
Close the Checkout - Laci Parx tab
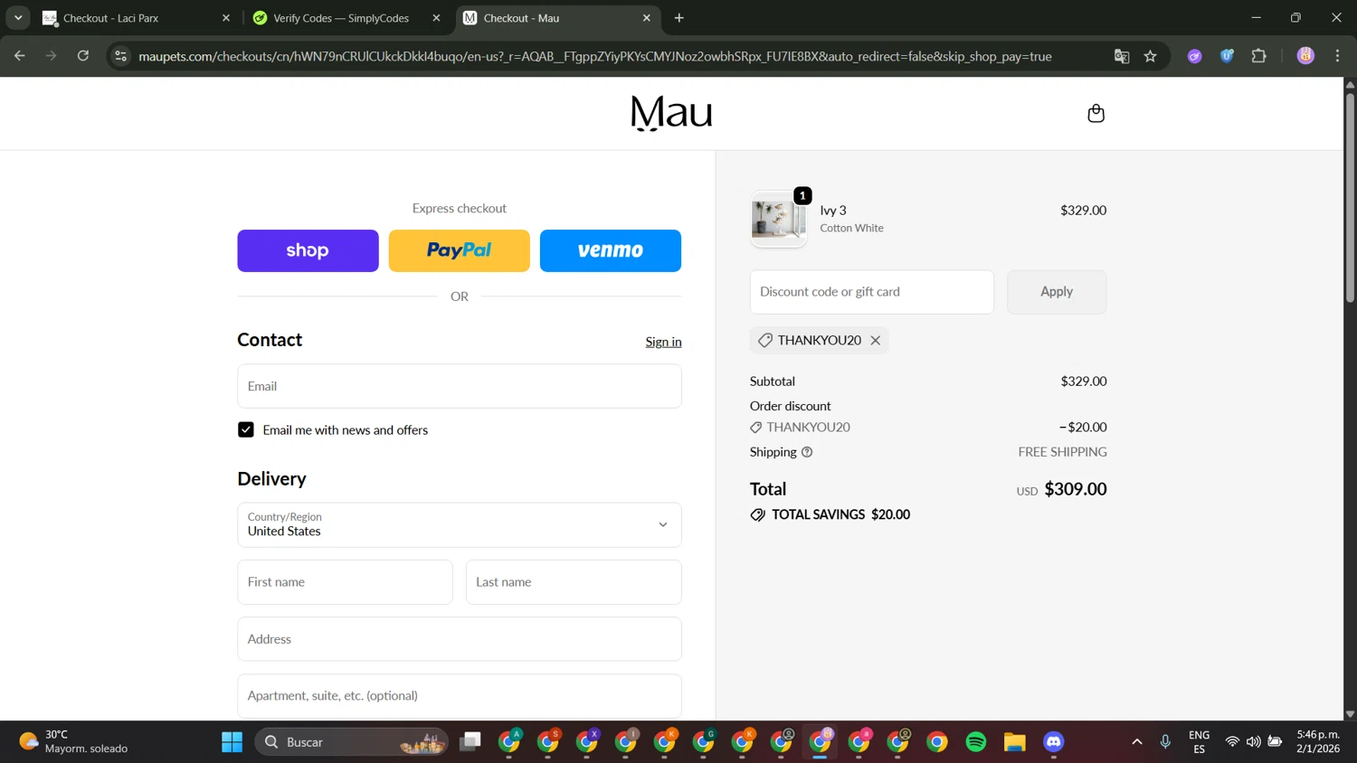pos(226,18)
